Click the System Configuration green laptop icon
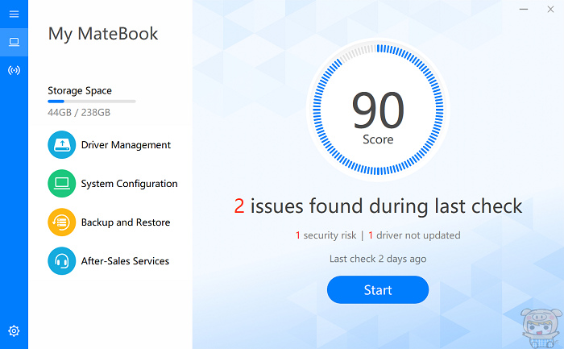Screen dimensions: 564x349 [62, 184]
